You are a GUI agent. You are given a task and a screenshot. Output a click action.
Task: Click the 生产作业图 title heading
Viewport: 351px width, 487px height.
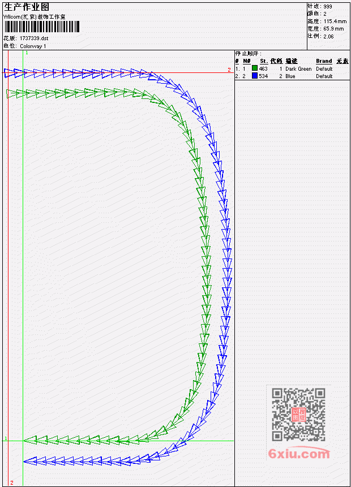coord(27,7)
